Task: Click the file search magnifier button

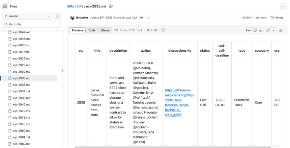Action: [57, 16]
